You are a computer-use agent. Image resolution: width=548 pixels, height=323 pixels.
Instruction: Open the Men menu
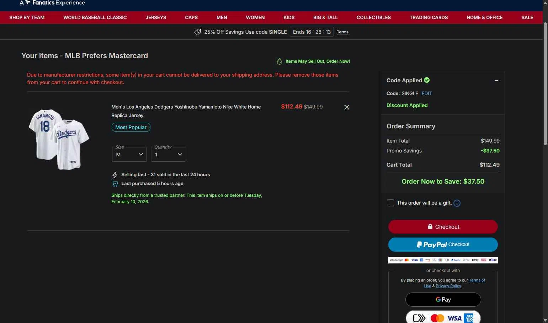222,17
